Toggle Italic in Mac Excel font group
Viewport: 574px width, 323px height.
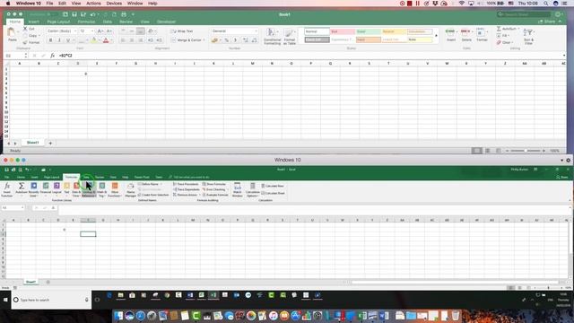tap(59, 40)
